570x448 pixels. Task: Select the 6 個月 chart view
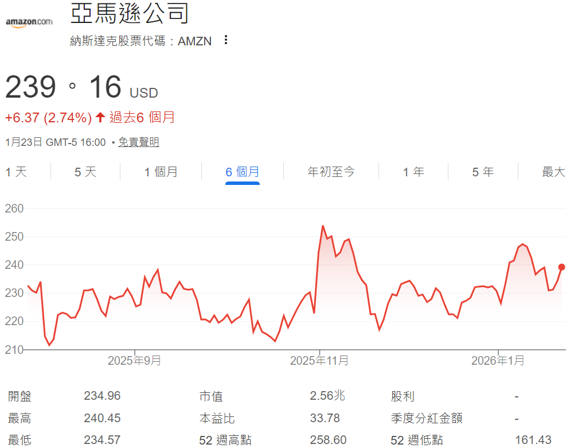(x=243, y=172)
